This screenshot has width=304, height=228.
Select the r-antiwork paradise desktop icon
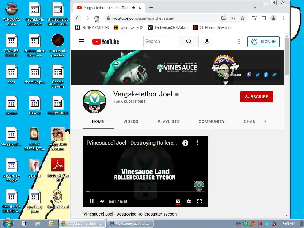[x=58, y=45]
